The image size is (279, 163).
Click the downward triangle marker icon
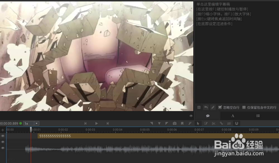159,123
